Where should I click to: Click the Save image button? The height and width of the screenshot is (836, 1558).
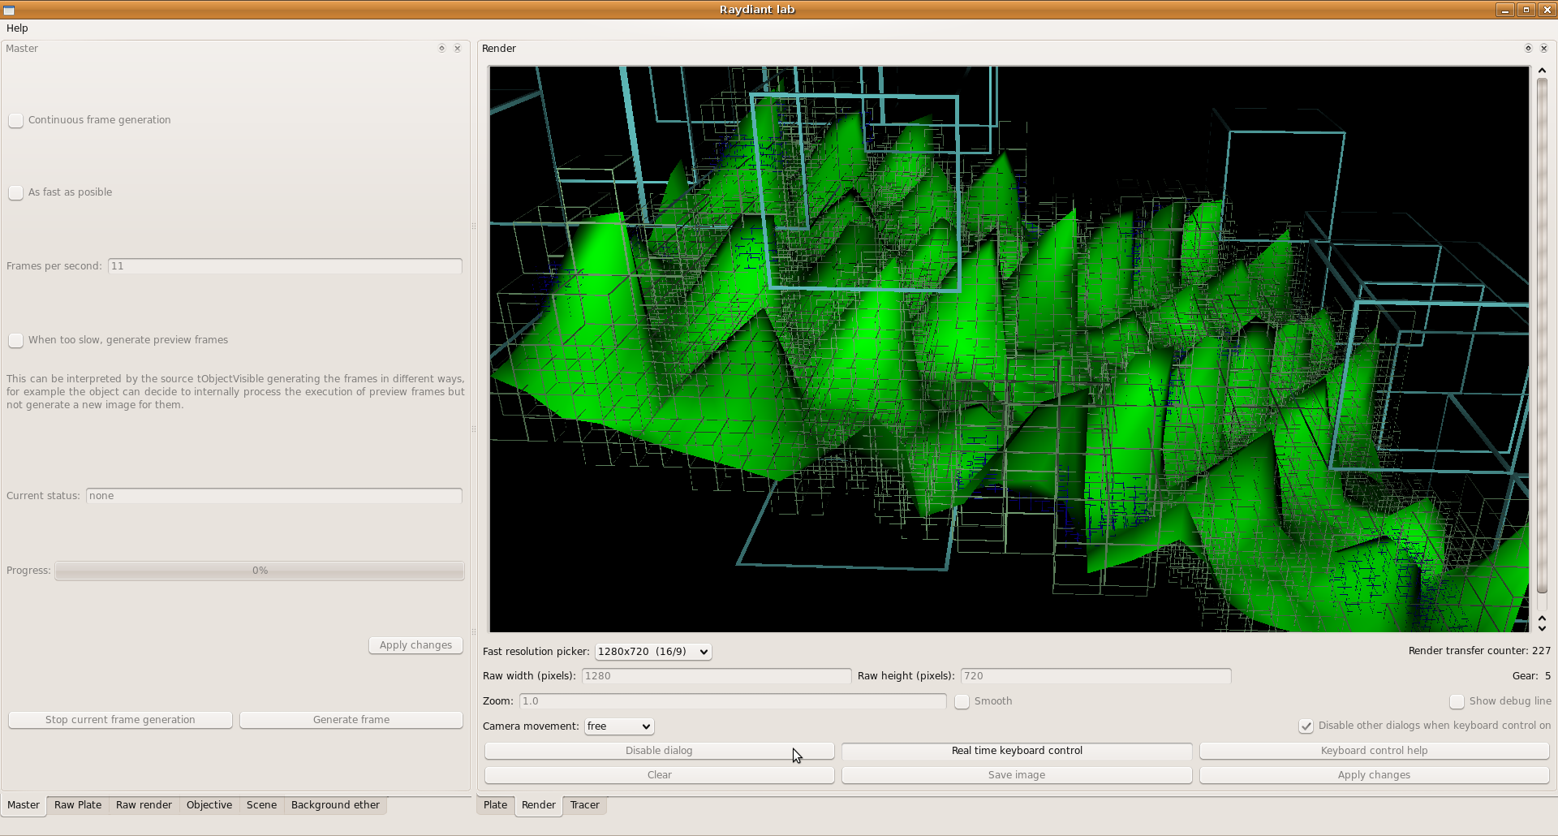coord(1017,775)
